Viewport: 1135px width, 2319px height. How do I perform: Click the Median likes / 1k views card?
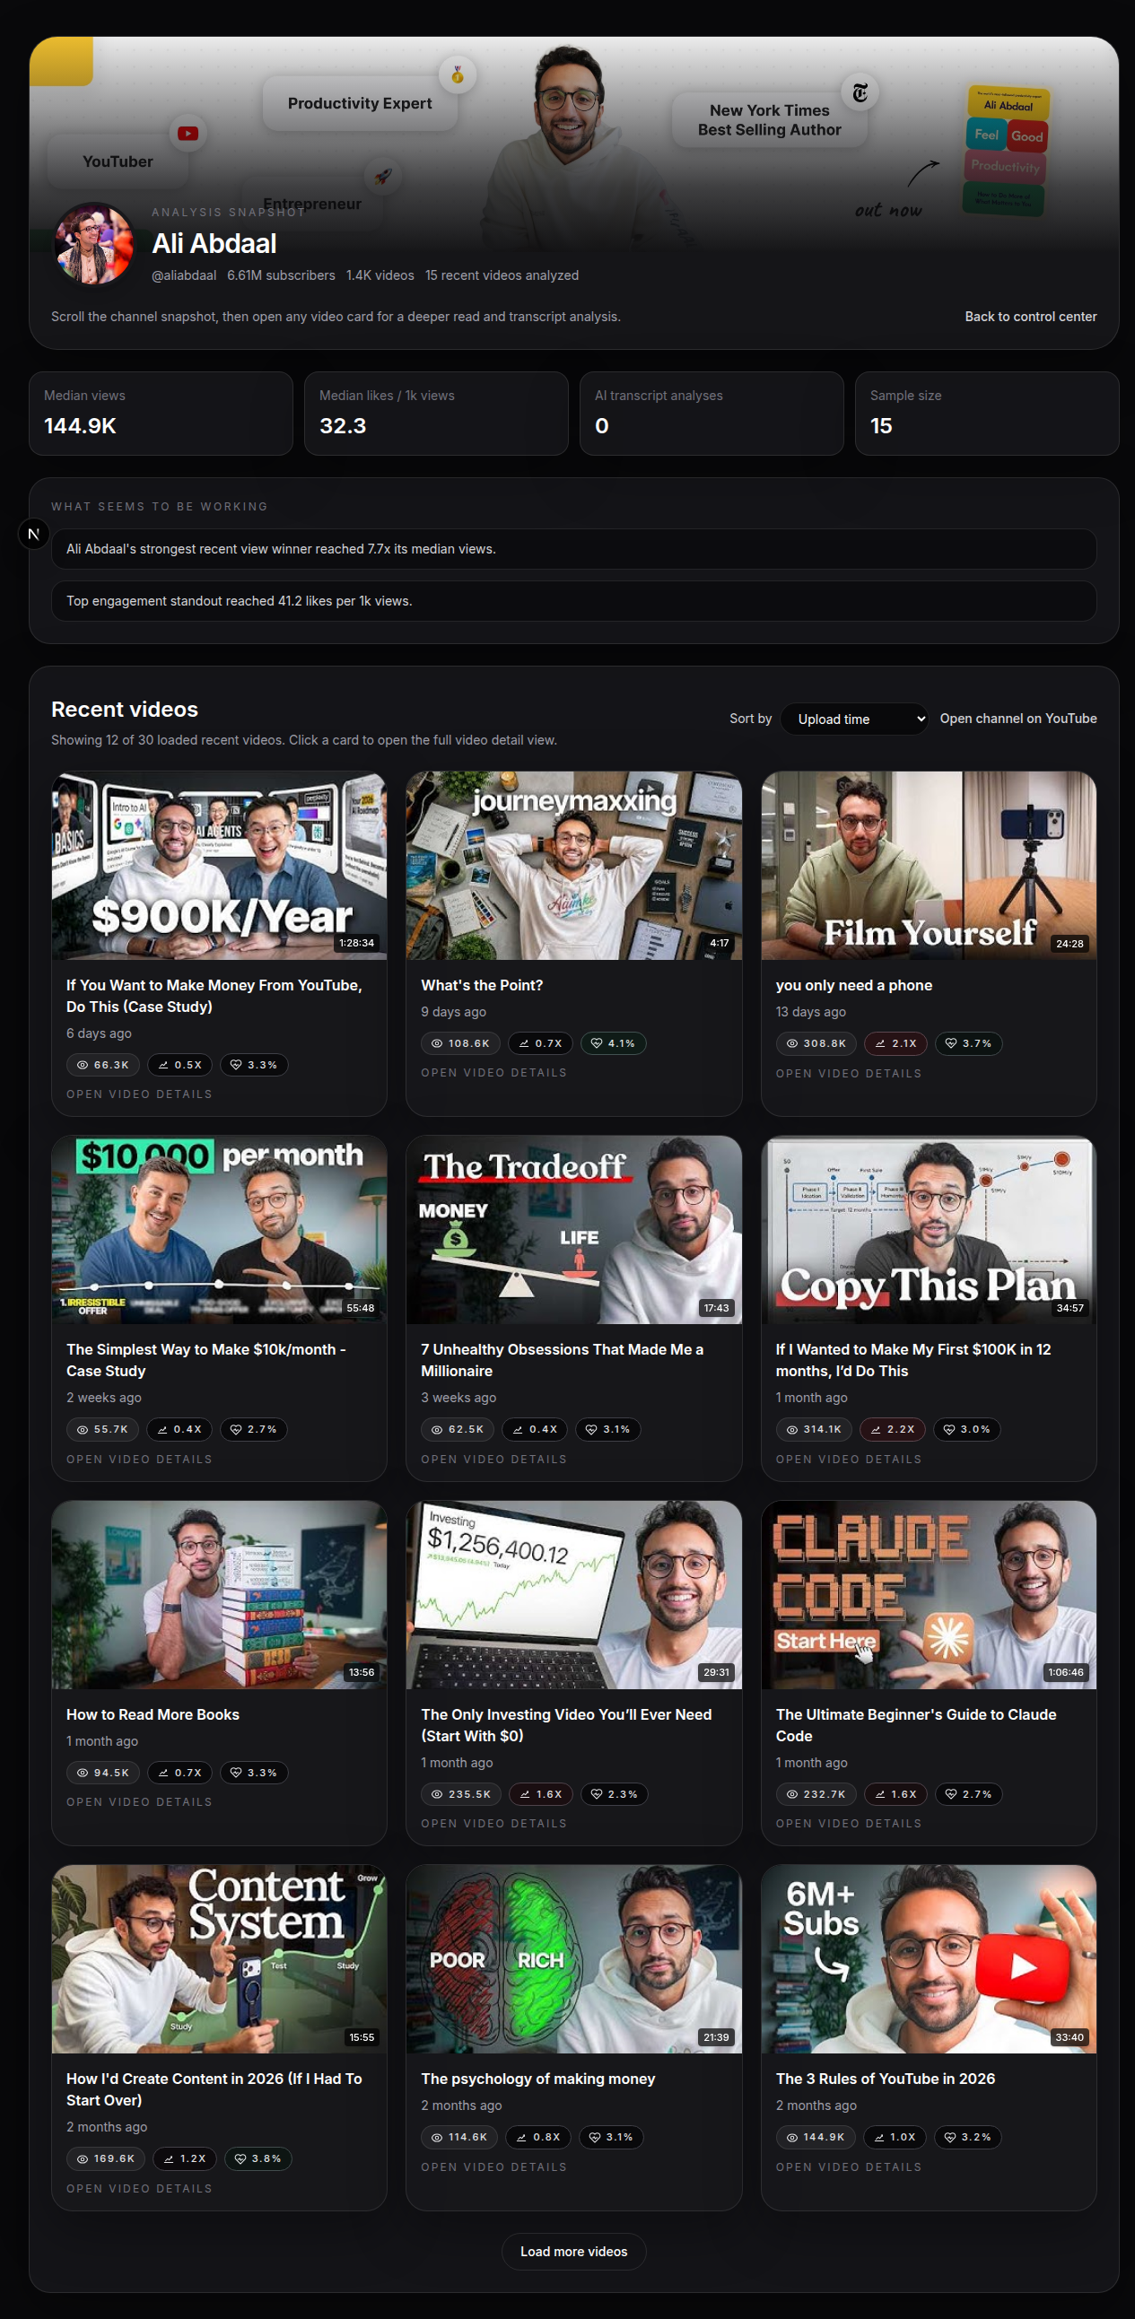[x=437, y=414]
